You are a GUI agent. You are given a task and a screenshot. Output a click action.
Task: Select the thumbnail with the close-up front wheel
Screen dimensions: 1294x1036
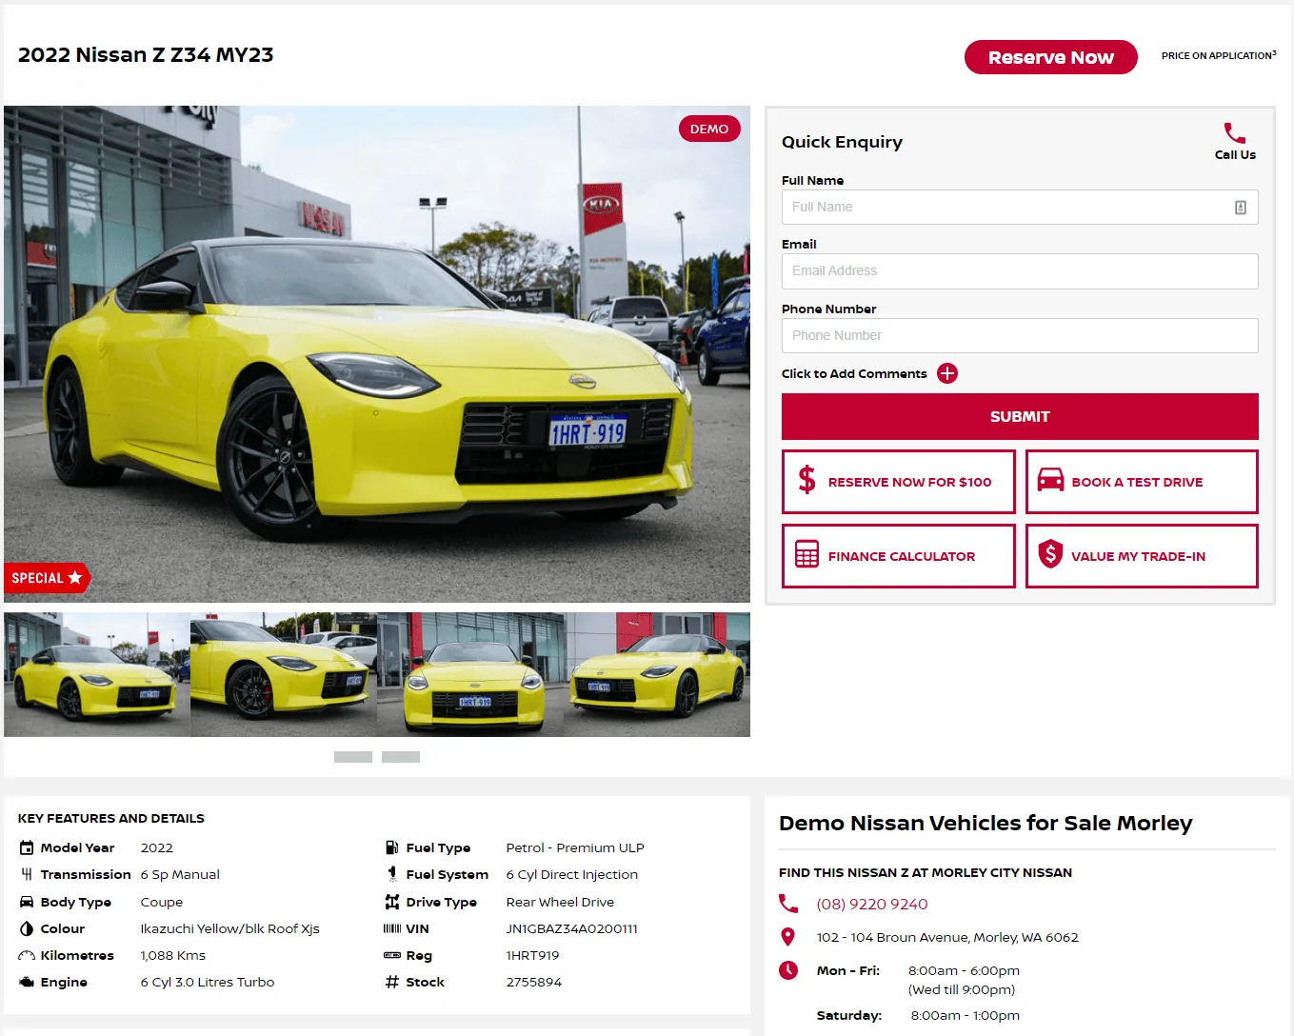click(x=284, y=674)
